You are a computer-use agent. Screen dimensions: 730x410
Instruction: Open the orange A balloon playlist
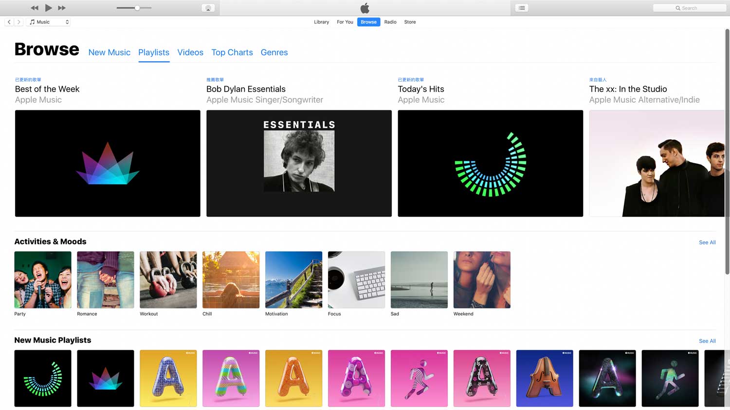294,378
